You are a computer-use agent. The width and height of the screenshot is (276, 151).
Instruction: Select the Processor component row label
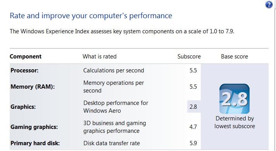24,70
